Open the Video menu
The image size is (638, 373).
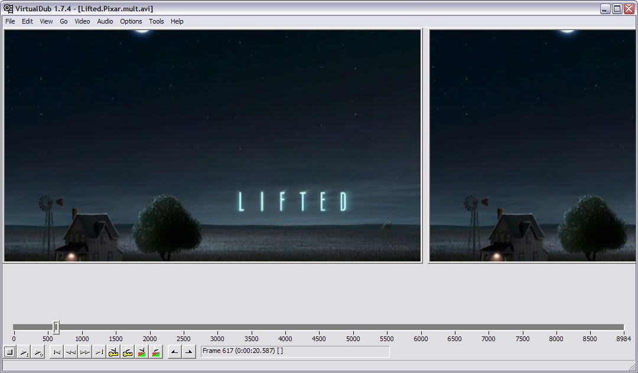click(82, 21)
